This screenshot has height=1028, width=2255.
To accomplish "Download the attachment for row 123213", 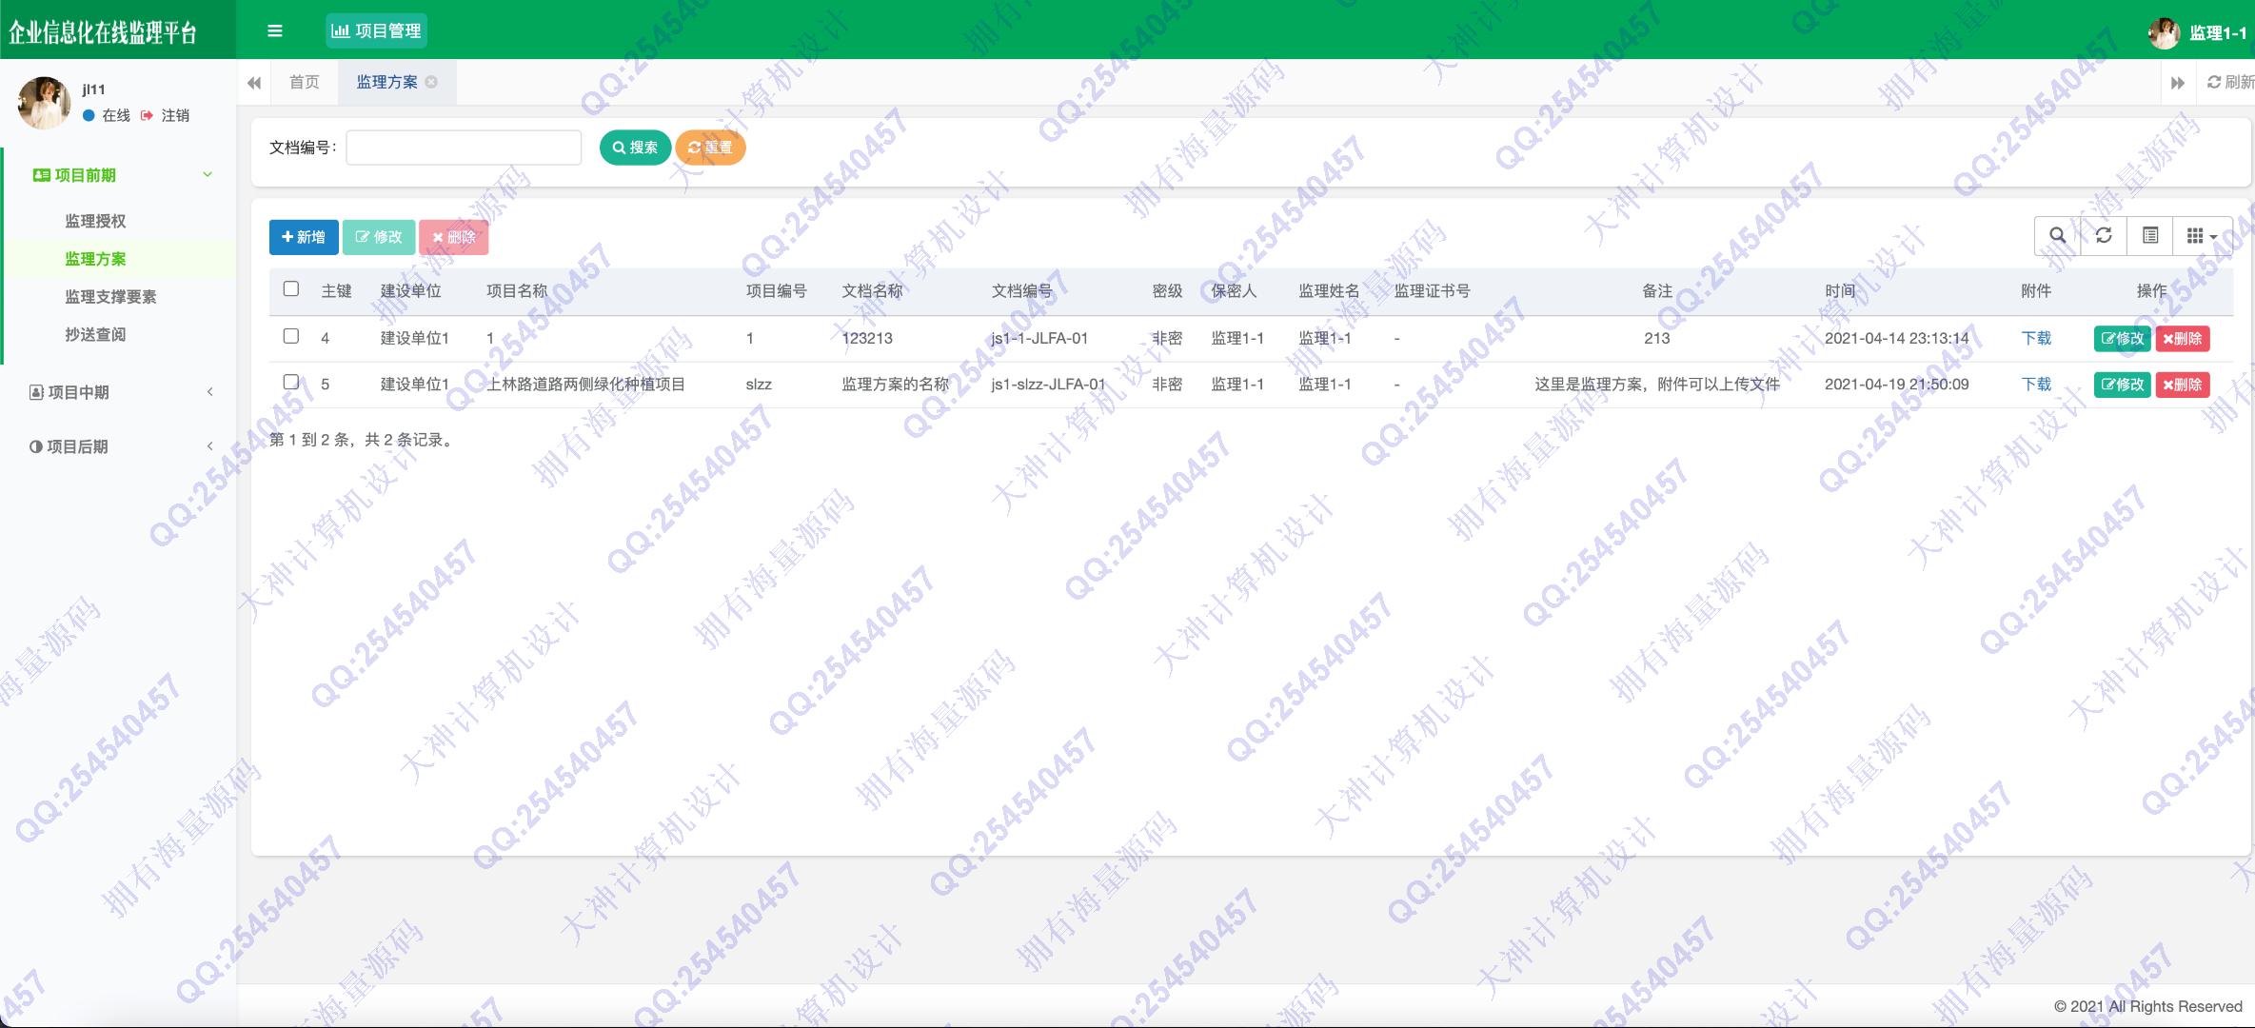I will pyautogui.click(x=2036, y=338).
